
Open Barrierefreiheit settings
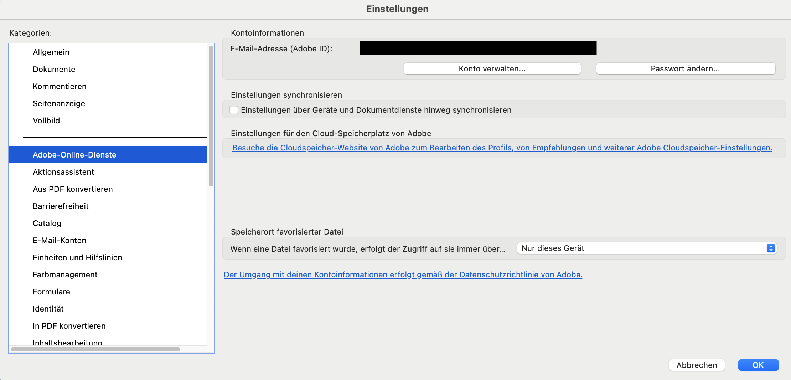(x=108, y=206)
